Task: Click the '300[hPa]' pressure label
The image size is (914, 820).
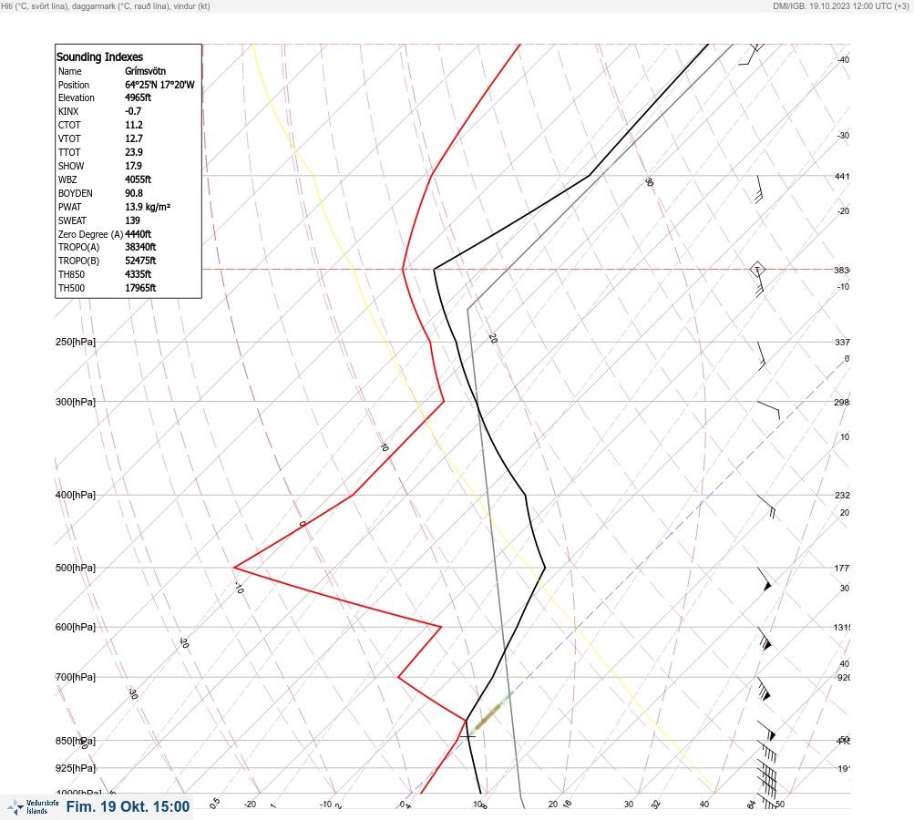Action: tap(76, 402)
